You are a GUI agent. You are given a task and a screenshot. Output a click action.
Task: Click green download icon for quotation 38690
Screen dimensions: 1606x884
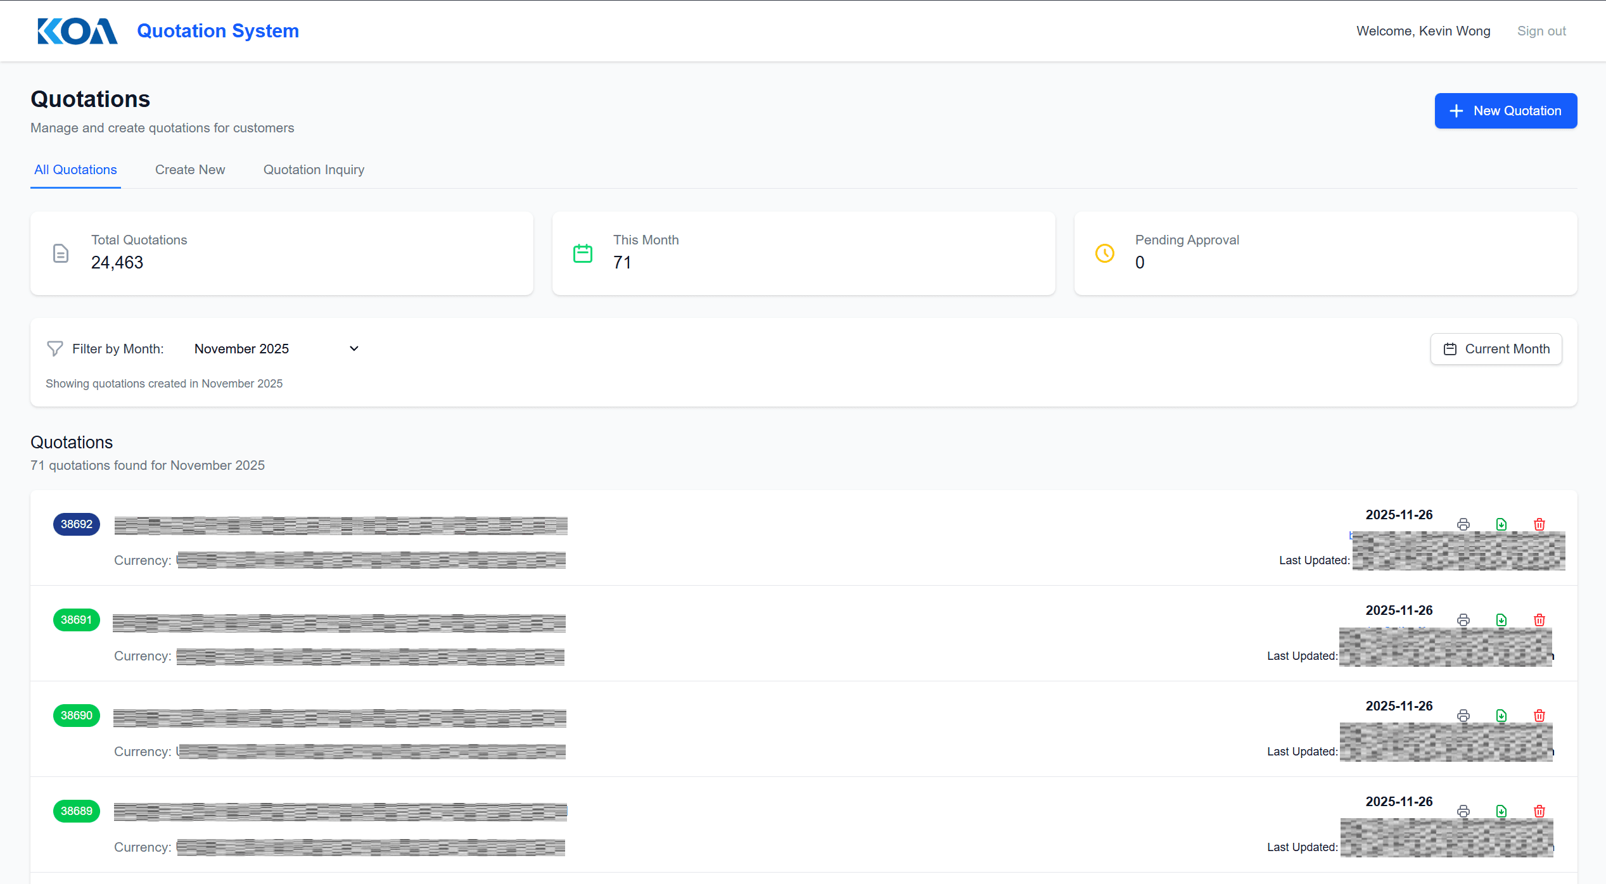[1501, 716]
